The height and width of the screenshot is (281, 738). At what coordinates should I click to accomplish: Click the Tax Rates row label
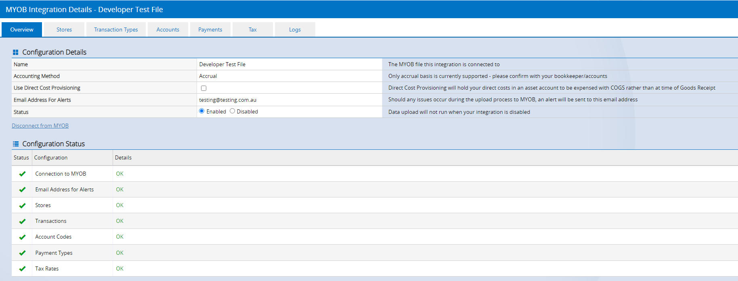(47, 268)
